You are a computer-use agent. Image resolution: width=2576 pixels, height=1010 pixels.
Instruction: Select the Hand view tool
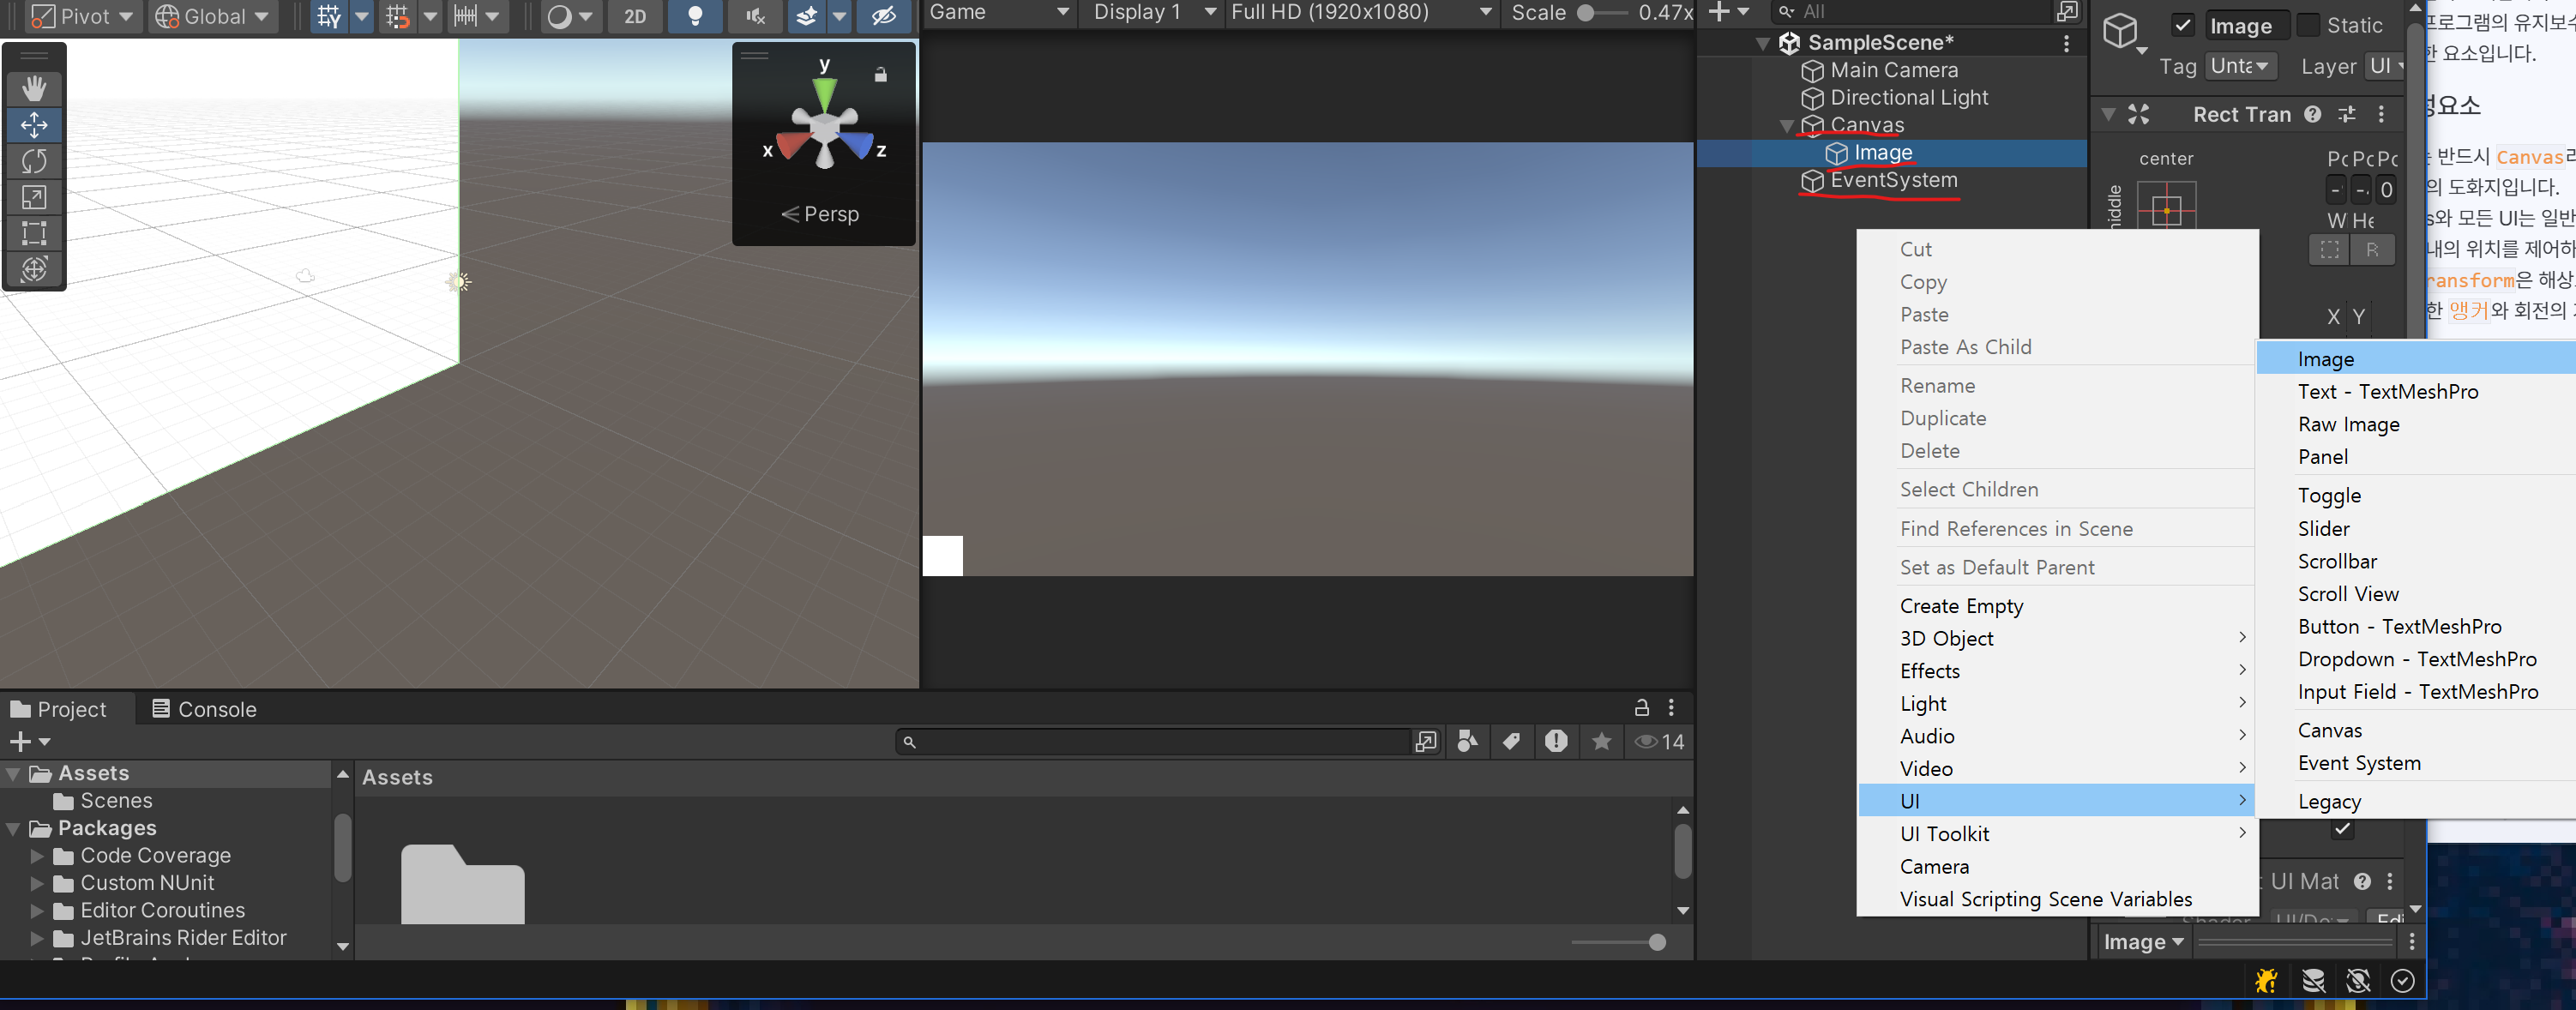[34, 89]
